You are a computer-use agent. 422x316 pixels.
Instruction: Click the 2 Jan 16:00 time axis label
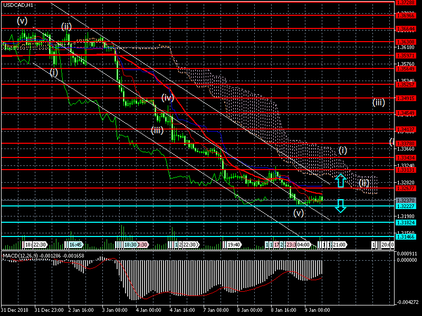pyautogui.click(x=81, y=310)
